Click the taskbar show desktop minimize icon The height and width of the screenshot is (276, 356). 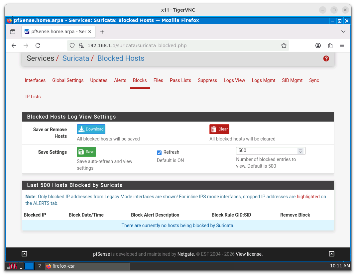pos(21,266)
